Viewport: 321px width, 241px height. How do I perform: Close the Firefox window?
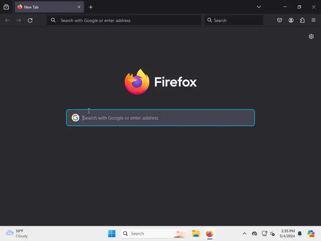click(x=313, y=7)
